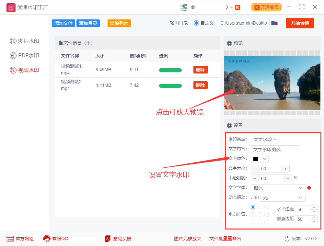324x246 pixels.
Task: Click the 客服QQ support icon
Action: (x=46, y=239)
